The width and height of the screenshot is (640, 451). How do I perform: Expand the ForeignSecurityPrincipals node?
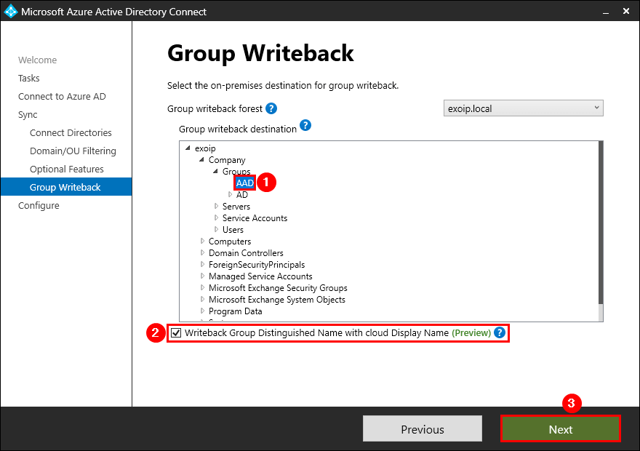(202, 265)
